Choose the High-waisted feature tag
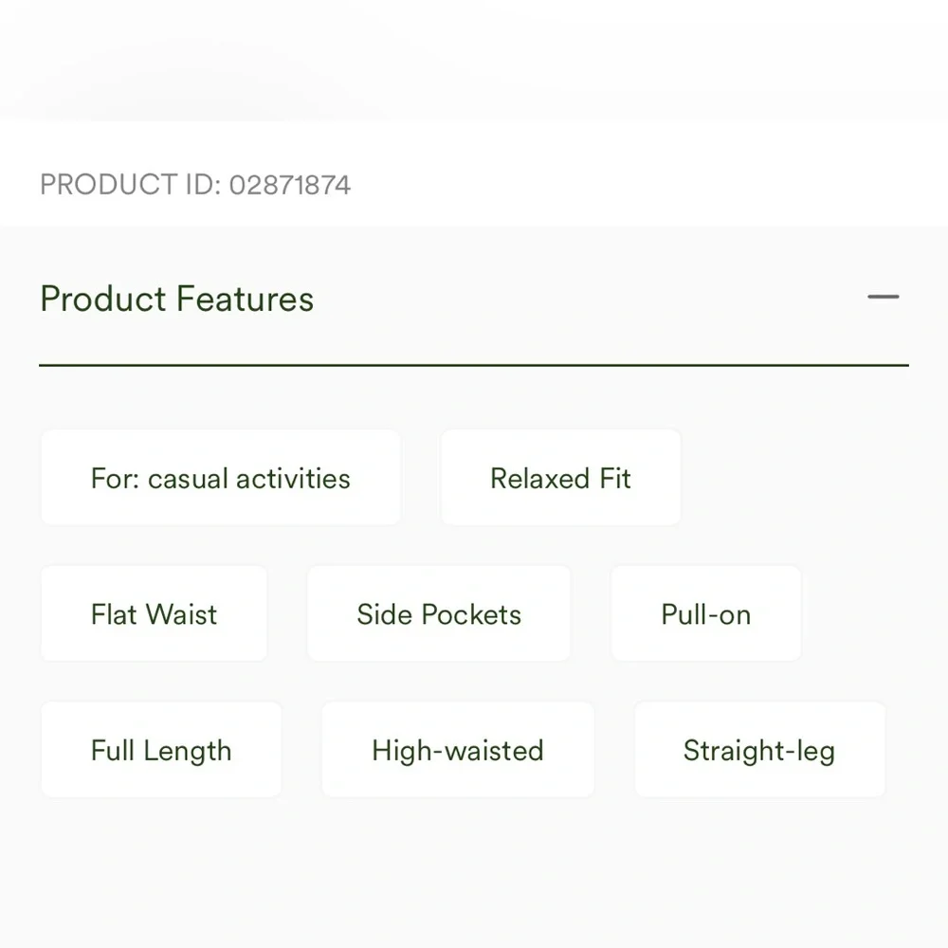The image size is (948, 948). point(457,751)
